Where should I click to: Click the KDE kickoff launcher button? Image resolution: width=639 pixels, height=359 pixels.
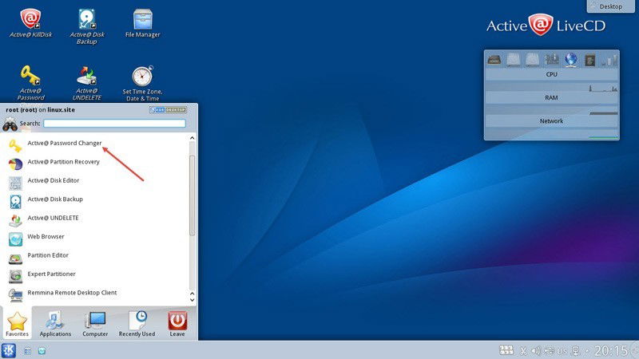click(9, 350)
